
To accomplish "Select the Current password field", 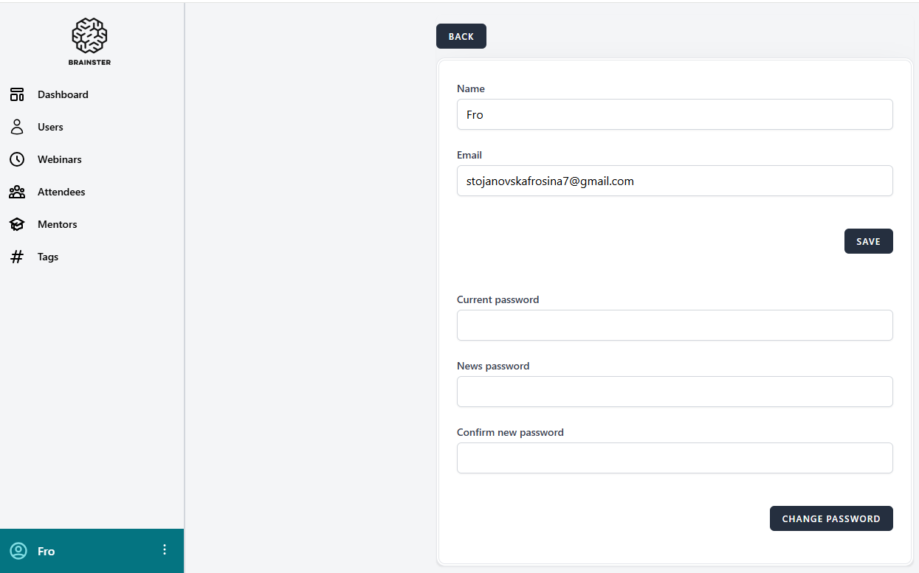I will click(674, 325).
